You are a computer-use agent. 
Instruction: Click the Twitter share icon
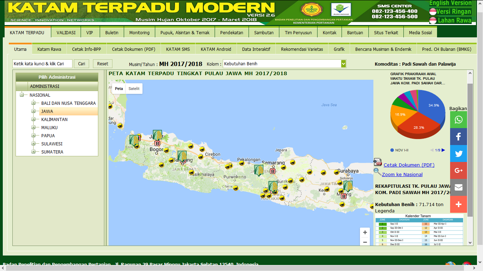pyautogui.click(x=458, y=153)
